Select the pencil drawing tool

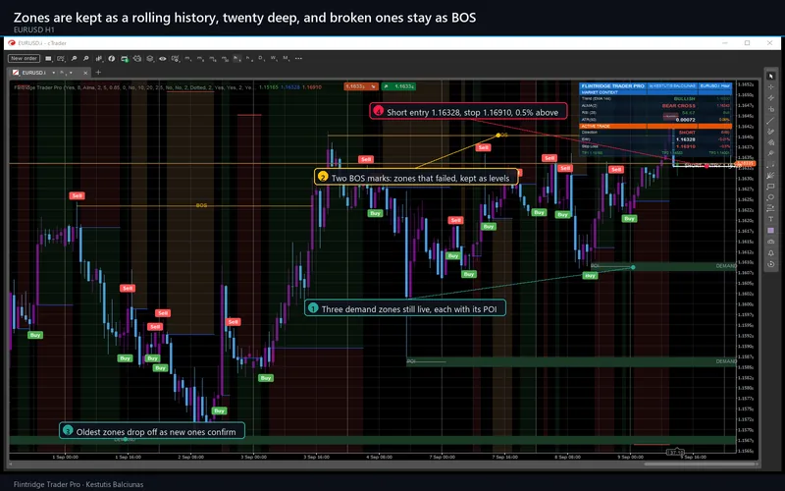771,132
